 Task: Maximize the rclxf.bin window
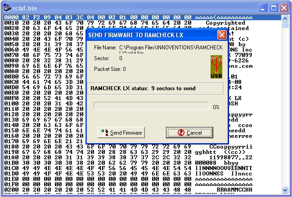[274, 8]
